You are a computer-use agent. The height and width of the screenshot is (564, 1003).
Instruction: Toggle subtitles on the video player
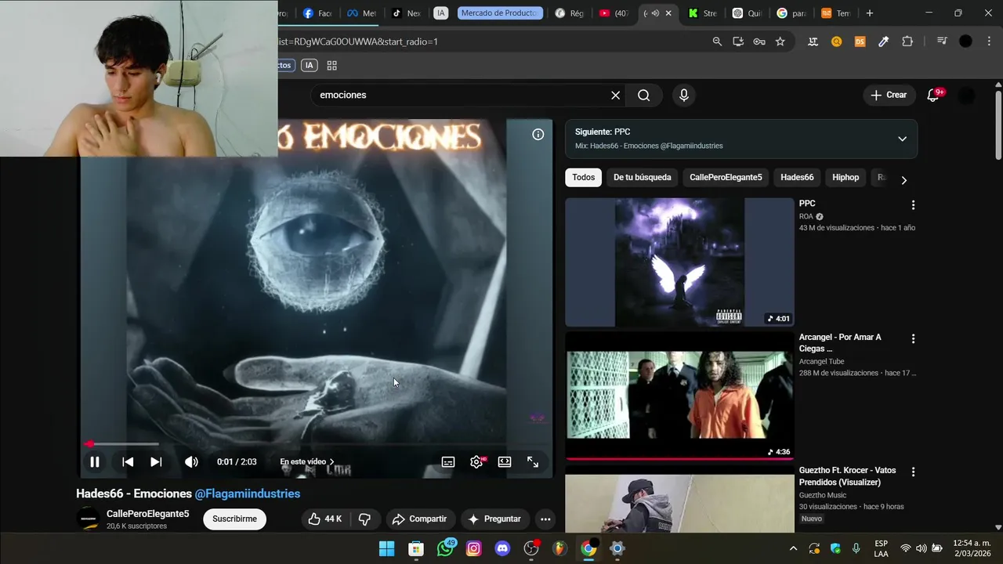[448, 462]
